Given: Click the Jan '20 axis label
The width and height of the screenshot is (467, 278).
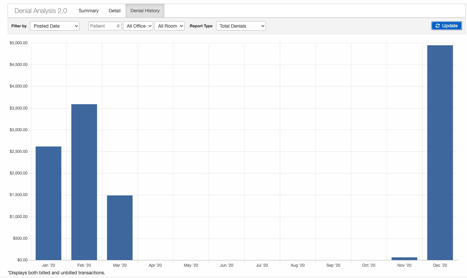Looking at the screenshot, I should click(x=49, y=265).
